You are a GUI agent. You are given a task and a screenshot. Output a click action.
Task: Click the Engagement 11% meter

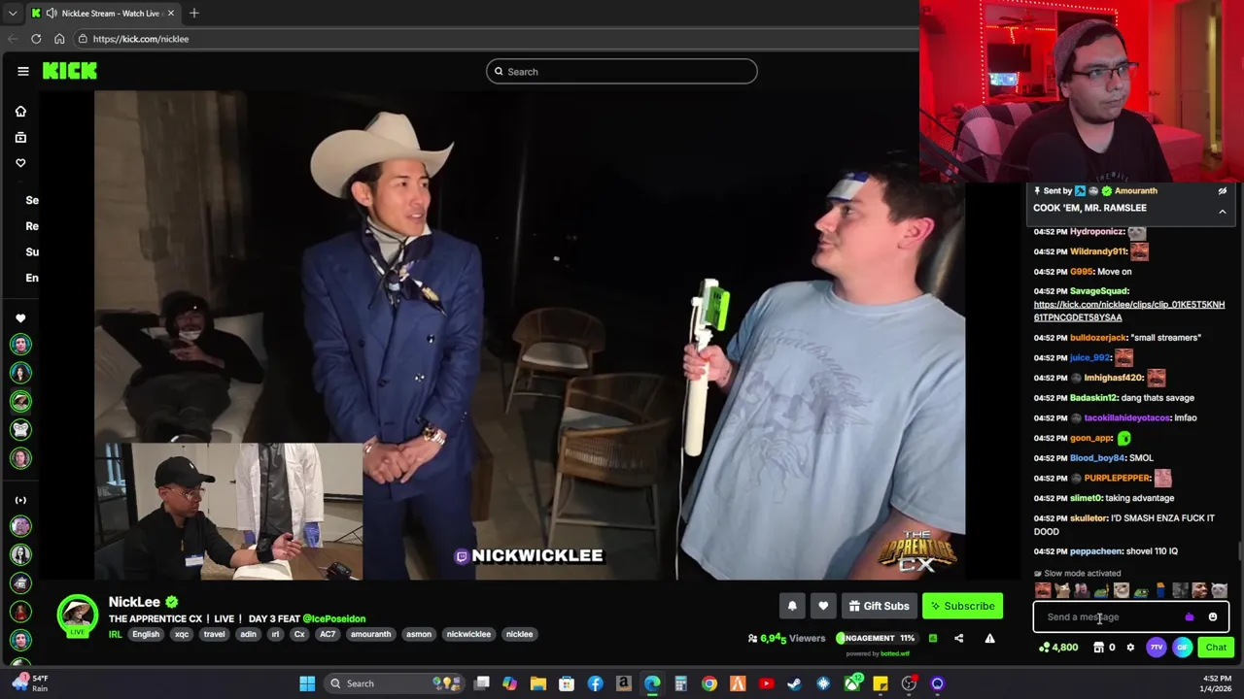[876, 638]
